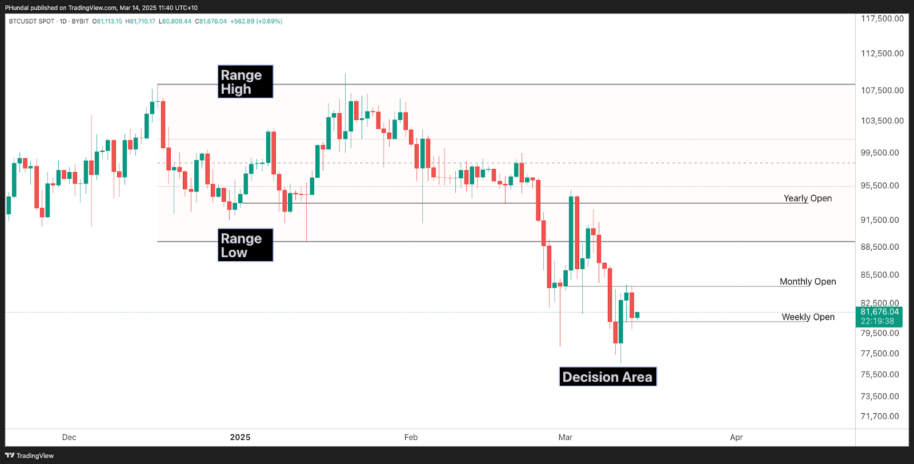This screenshot has width=914, height=464.
Task: Click the 117,500.00 price axis label
Action: coord(882,19)
